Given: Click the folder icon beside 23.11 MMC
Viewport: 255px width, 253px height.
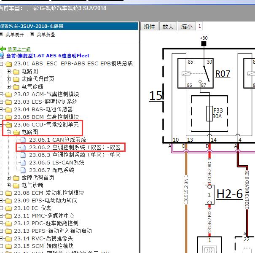Looking at the screenshot, I should coord(8,216).
